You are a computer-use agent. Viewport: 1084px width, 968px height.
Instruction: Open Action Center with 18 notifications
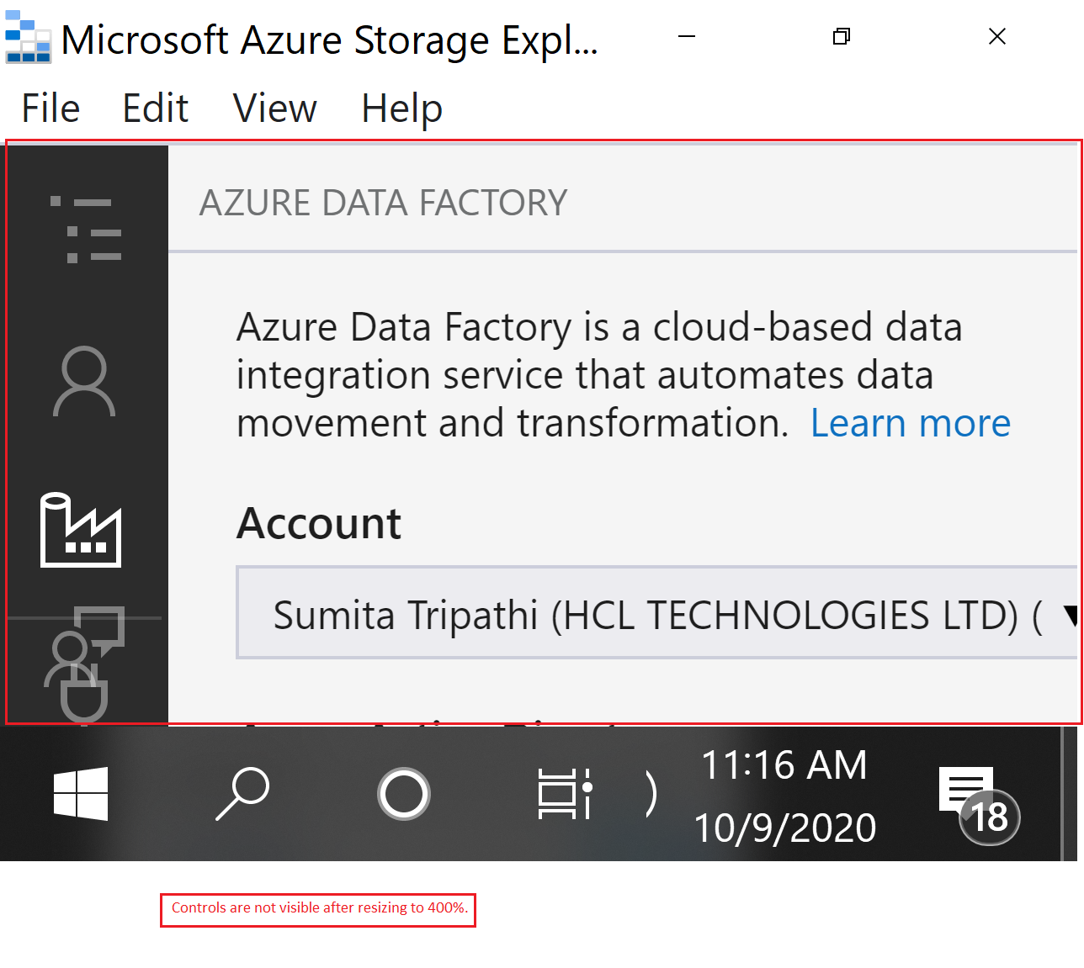click(980, 805)
